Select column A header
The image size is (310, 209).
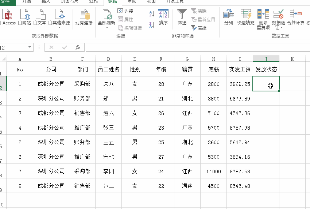(x=20, y=59)
